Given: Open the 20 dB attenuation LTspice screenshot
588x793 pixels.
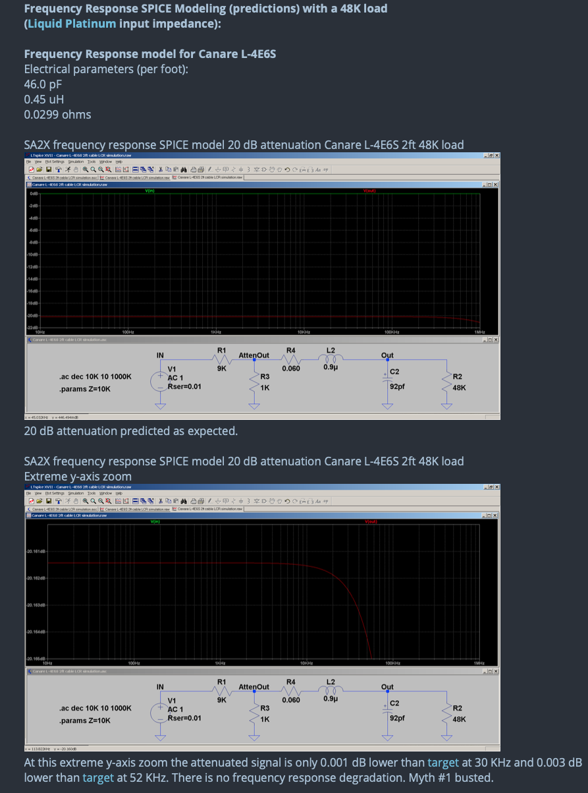Looking at the screenshot, I should pyautogui.click(x=262, y=286).
